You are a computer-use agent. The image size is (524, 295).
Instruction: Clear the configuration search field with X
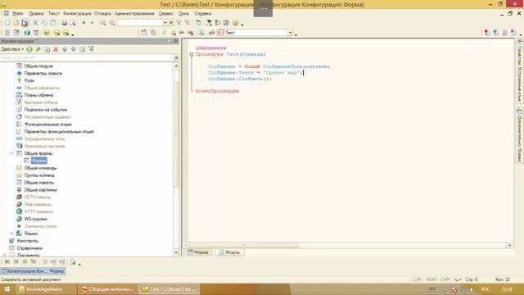[177, 57]
